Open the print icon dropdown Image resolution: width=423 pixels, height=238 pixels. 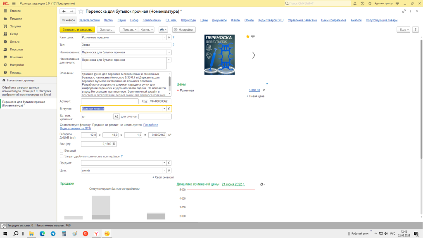[x=163, y=30]
